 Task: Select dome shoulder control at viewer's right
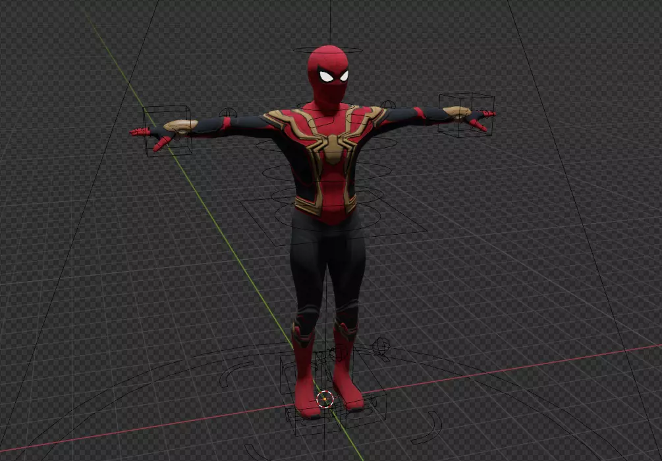point(388,104)
